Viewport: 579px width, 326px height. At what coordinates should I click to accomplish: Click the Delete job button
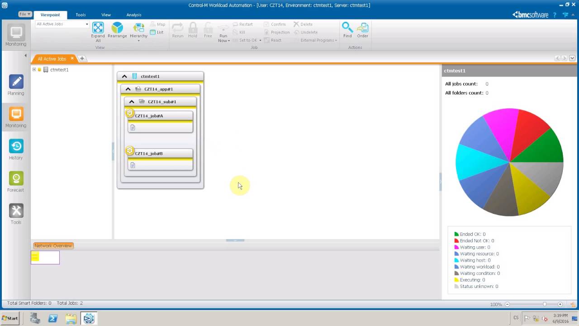[x=303, y=24]
